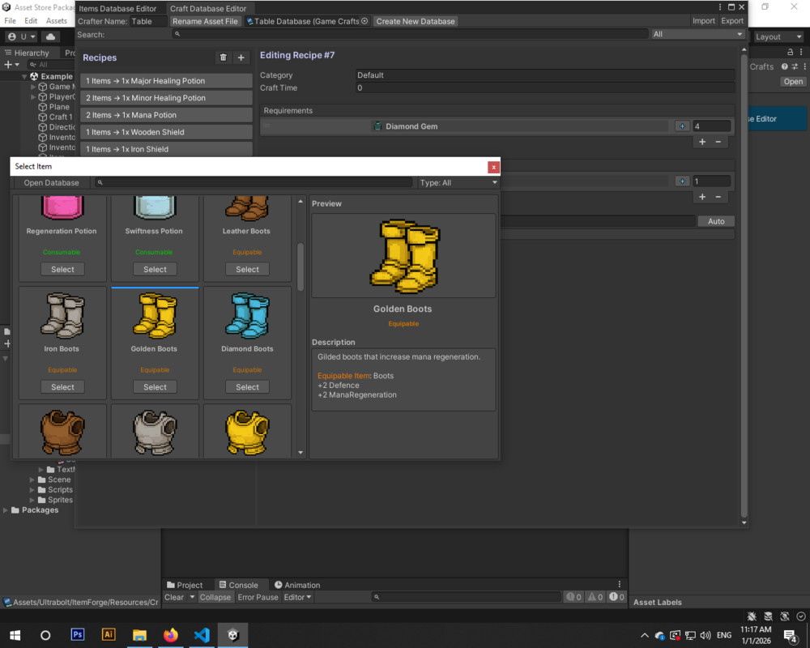Click the Unity cloud collaboration icon

tap(50, 36)
